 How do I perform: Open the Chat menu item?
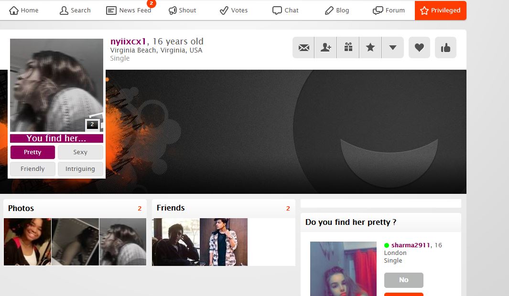[285, 11]
